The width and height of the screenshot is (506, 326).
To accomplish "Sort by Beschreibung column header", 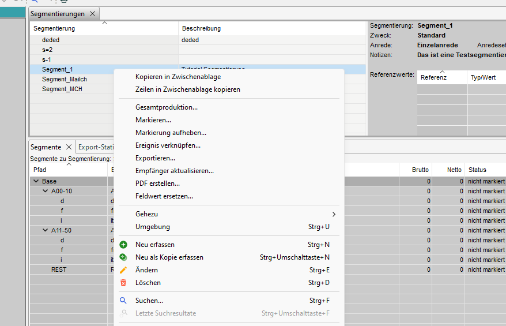I will 201,28.
